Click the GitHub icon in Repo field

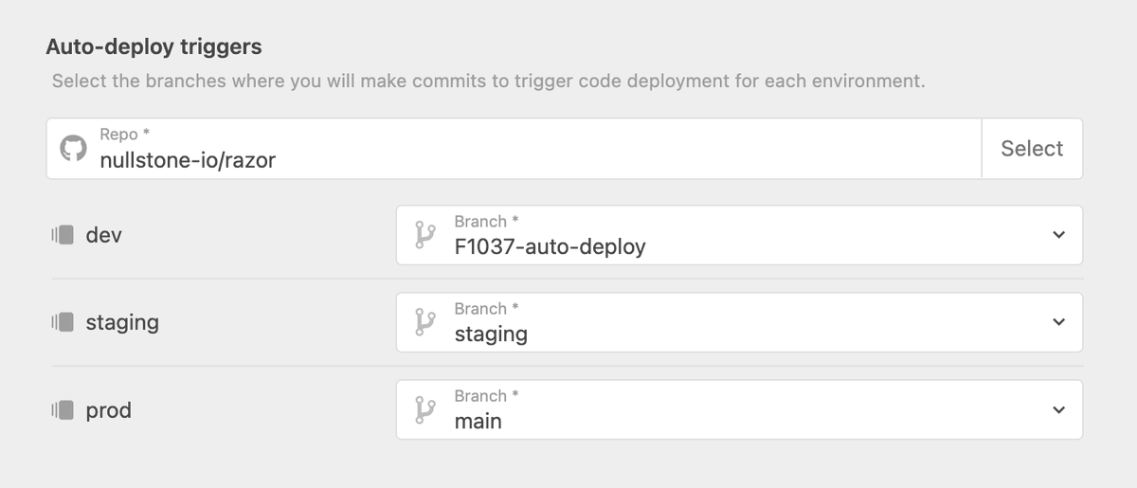pyautogui.click(x=73, y=149)
